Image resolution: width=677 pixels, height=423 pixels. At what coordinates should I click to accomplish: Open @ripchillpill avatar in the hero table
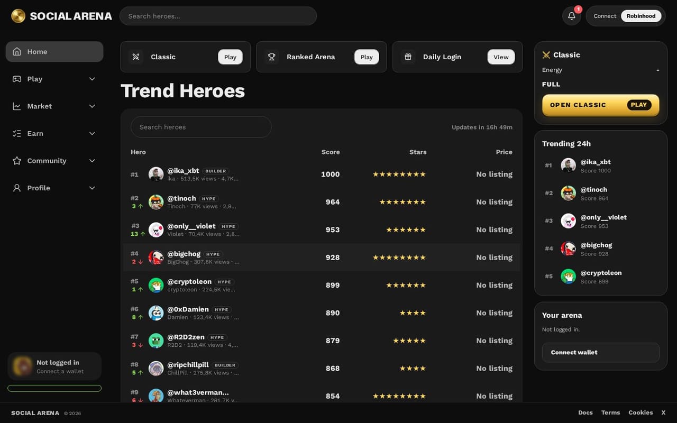click(156, 369)
